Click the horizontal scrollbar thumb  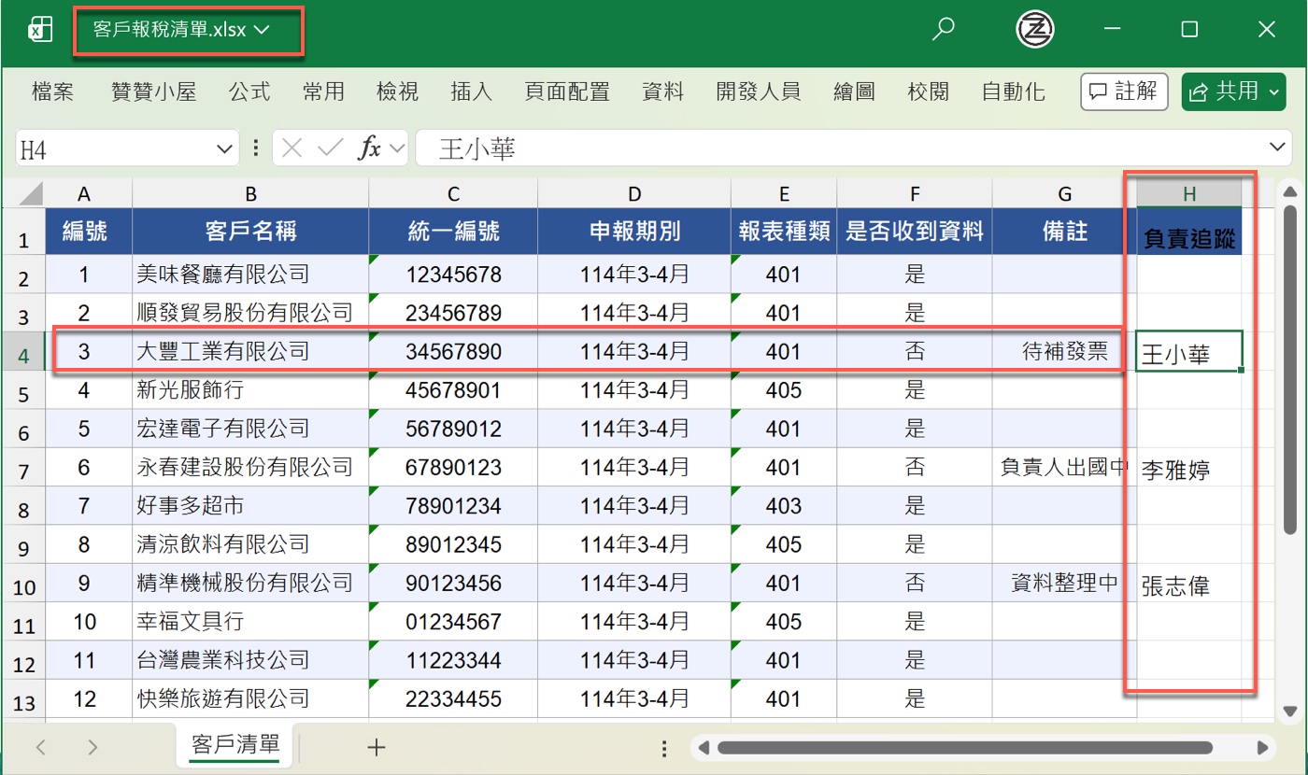point(965,748)
